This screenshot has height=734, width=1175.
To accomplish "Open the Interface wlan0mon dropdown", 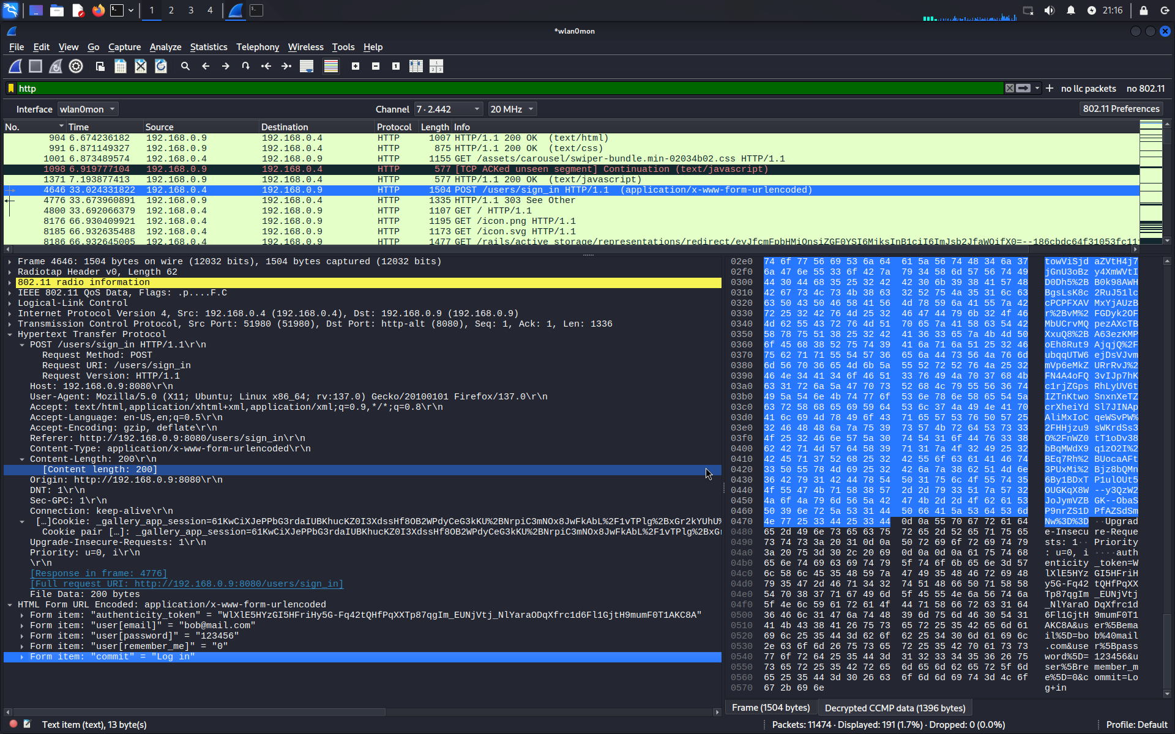I will coord(88,109).
